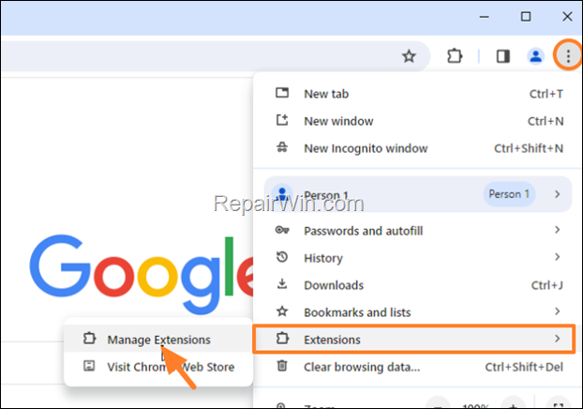Click the Person 1 chip badge

(509, 194)
